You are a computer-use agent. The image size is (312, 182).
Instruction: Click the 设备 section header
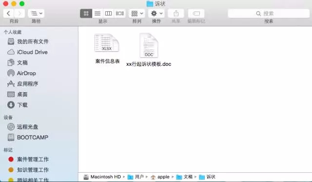coord(8,117)
